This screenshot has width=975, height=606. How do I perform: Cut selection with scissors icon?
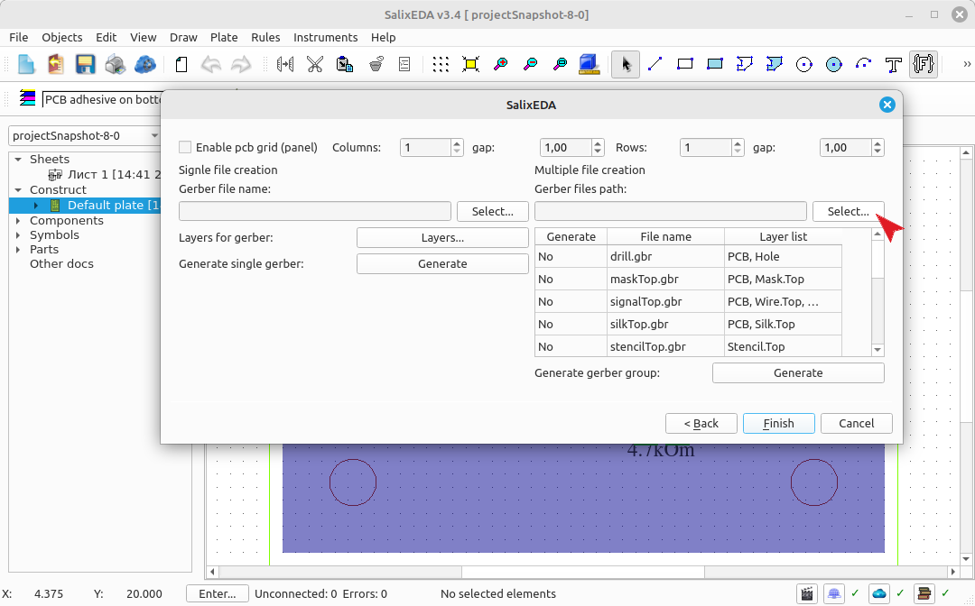click(x=315, y=65)
